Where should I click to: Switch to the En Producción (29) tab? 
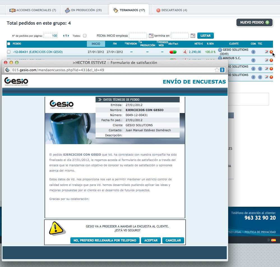point(84,10)
